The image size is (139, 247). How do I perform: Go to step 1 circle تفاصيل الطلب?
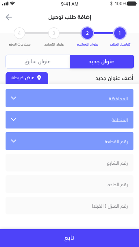point(120,33)
